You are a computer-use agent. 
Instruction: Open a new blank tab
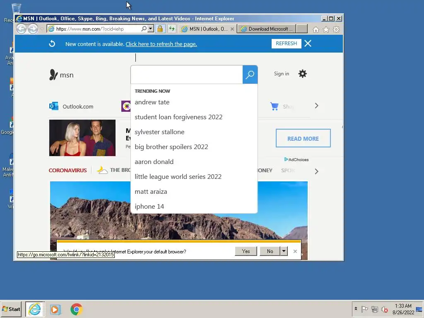pyautogui.click(x=302, y=29)
